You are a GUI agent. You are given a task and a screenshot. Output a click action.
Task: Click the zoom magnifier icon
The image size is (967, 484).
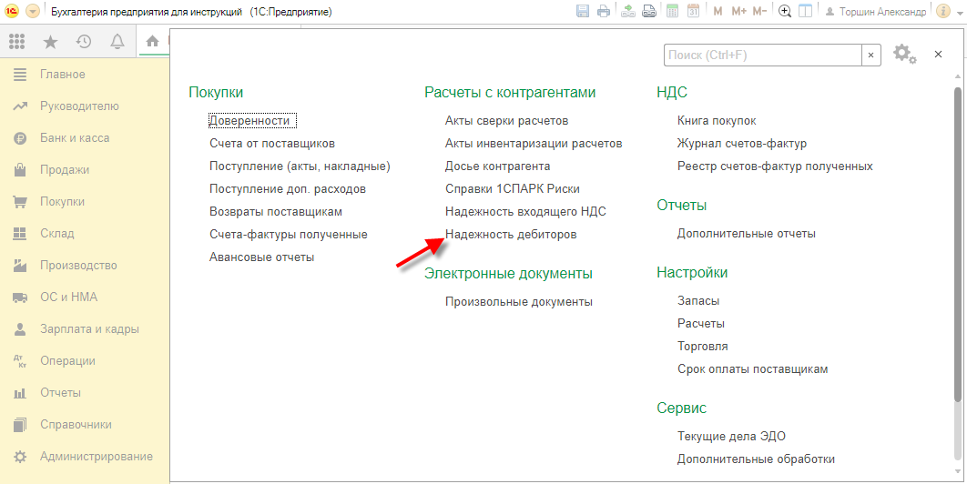coord(785,11)
